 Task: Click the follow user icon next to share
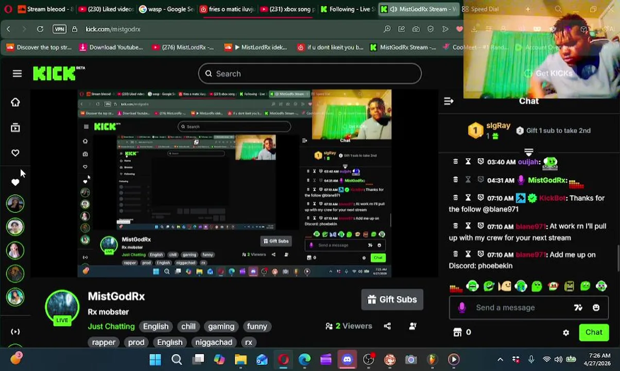click(x=412, y=326)
